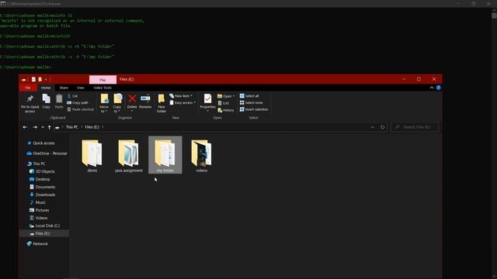Click the Refresh button
This screenshot has height=279, width=497.
(383, 127)
